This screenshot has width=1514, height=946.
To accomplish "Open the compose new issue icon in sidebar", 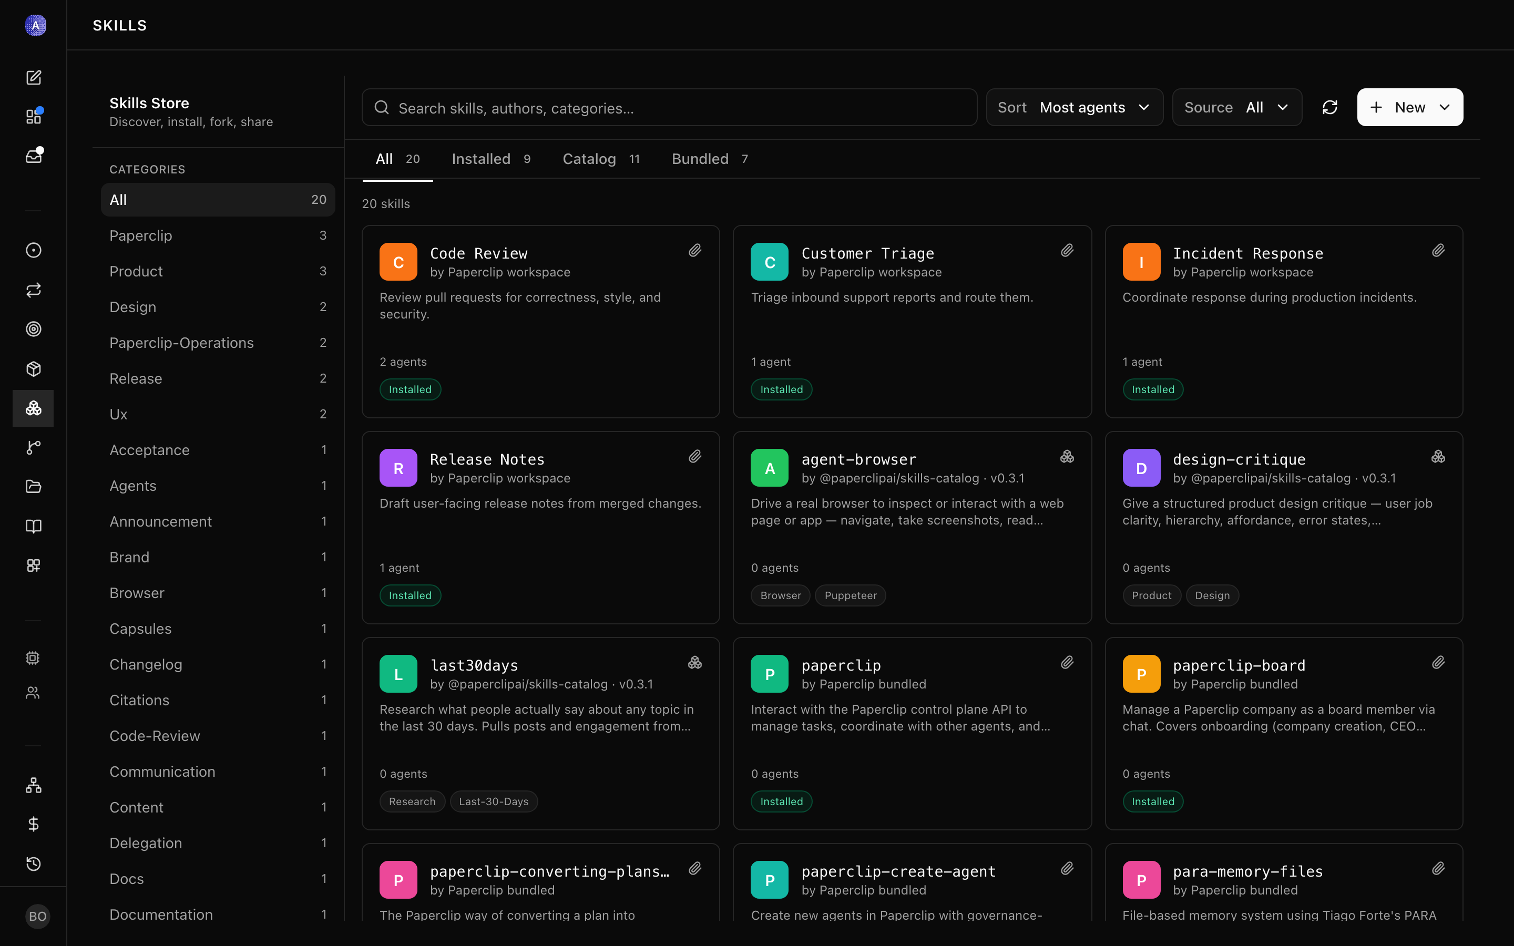I will coord(33,78).
